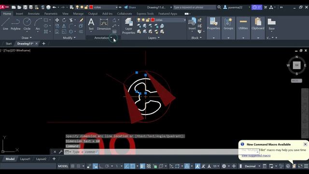
Task: Click the Groups panel button
Action: [x=228, y=24]
